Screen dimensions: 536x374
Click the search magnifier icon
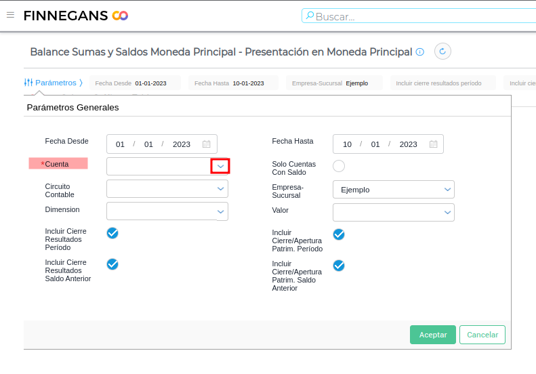310,16
